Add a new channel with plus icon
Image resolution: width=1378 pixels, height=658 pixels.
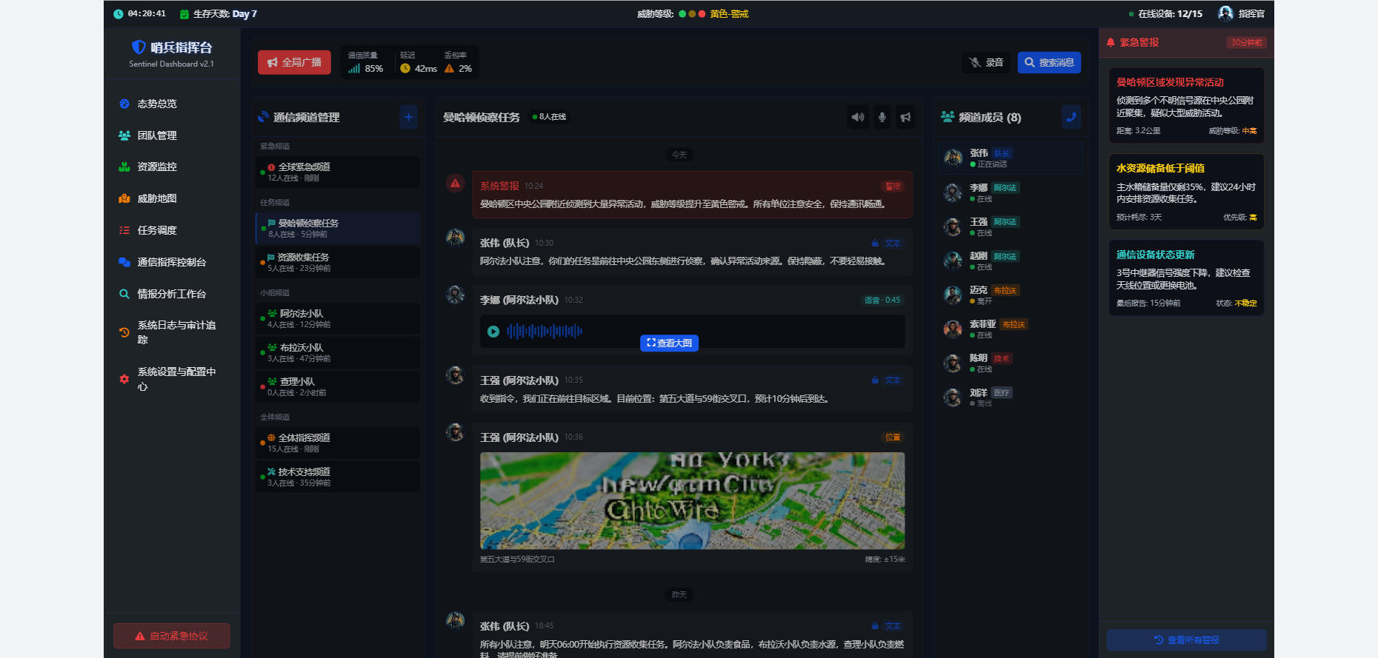click(x=408, y=117)
